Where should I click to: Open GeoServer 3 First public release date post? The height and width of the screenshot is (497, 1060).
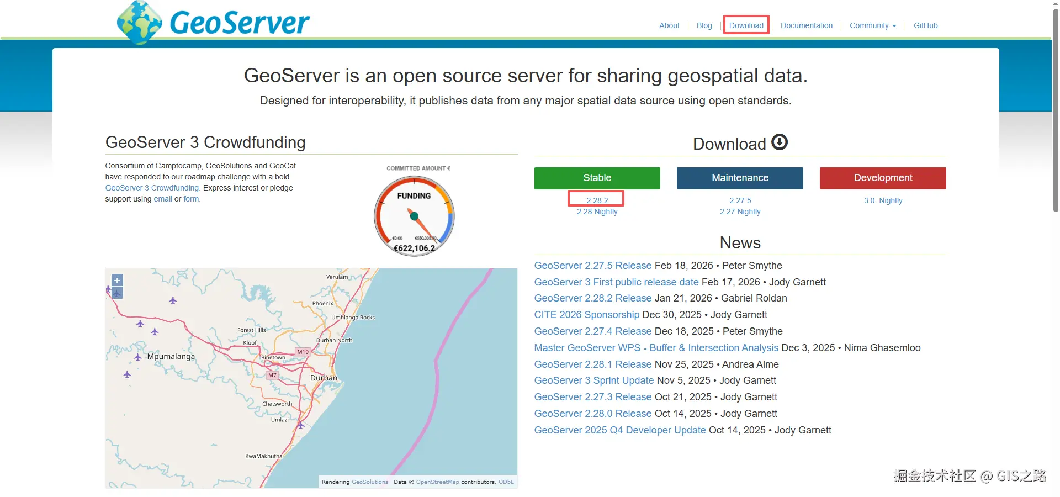pos(617,282)
